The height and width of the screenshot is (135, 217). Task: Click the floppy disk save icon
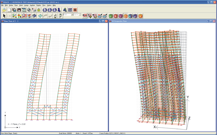(19, 10)
